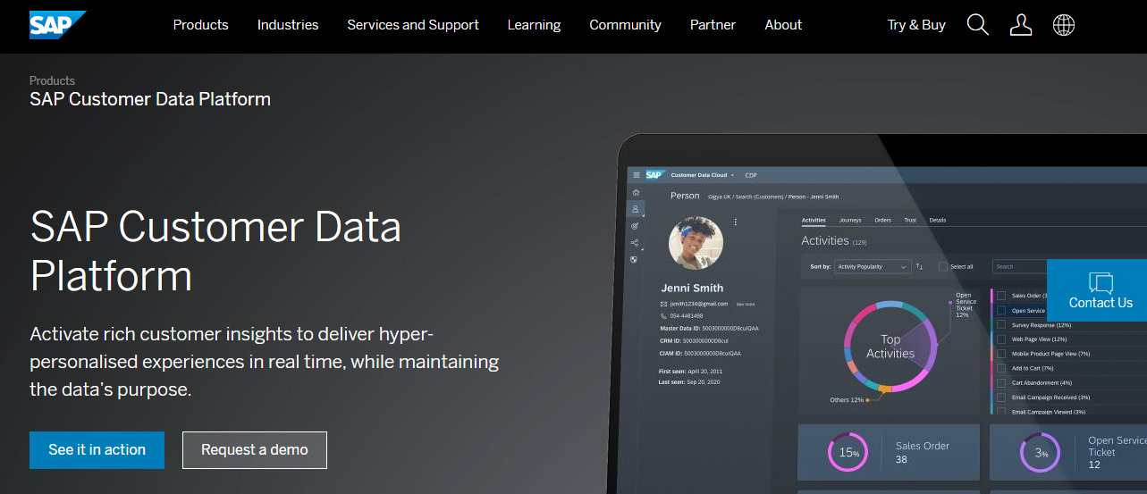
Task: Click the hamburger menu in dashboard preview
Action: point(637,175)
